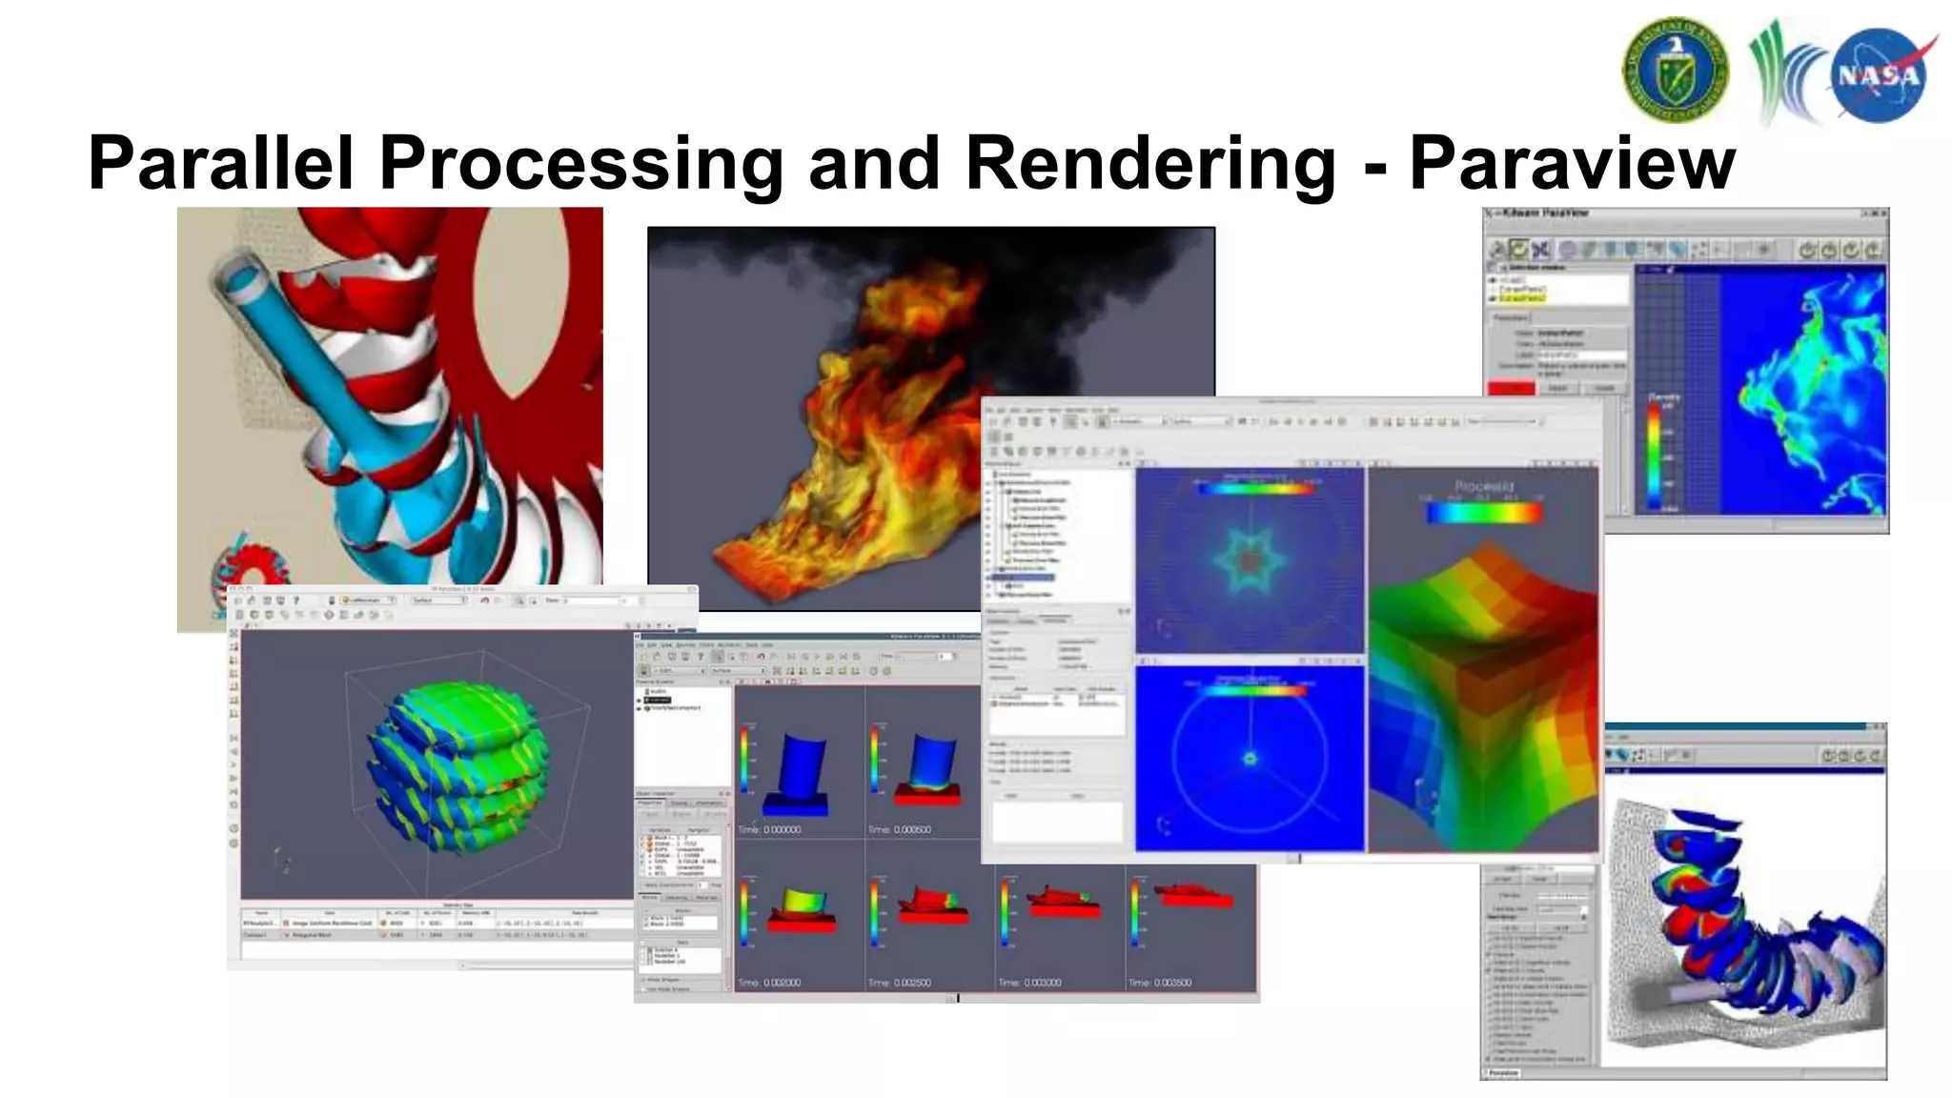
Task: Select the yellow-highlighted ExtractParts item
Action: point(1522,298)
